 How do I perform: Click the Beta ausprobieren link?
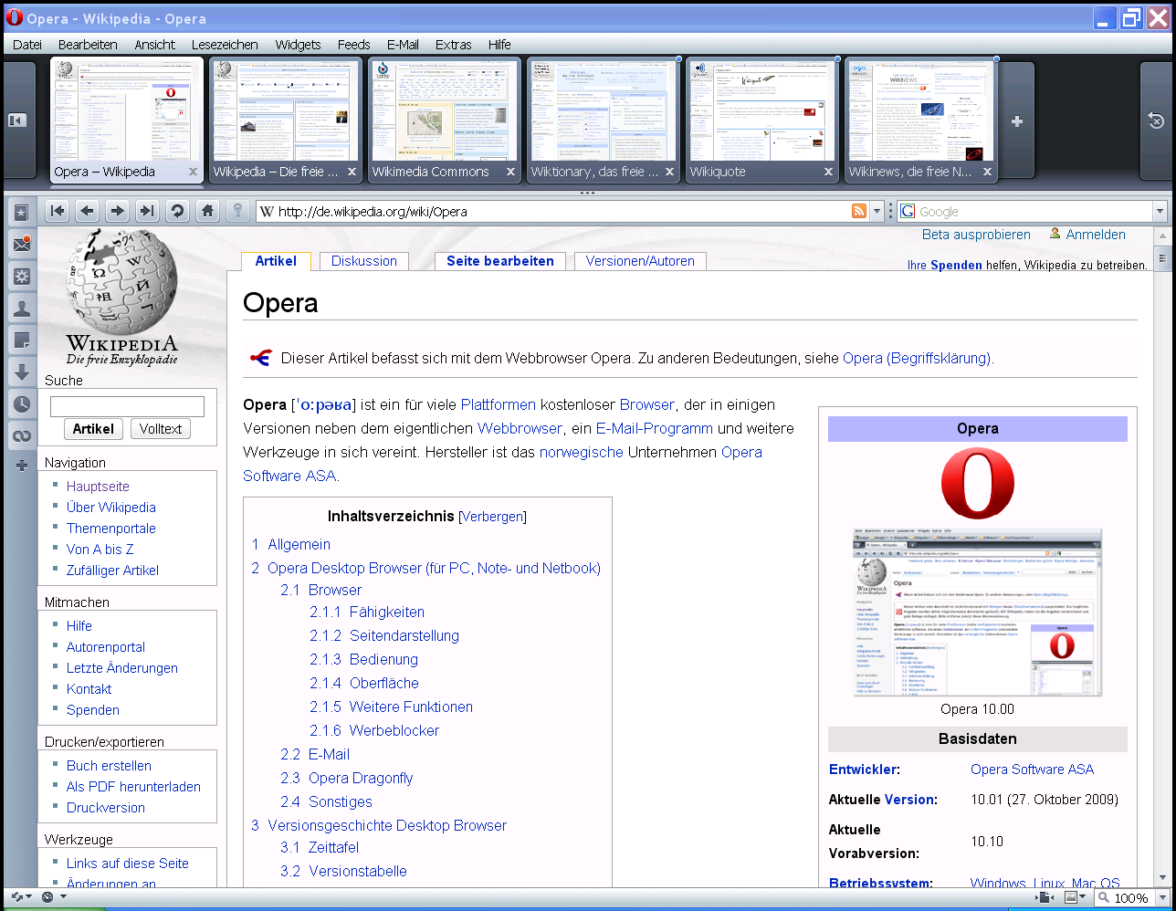(x=976, y=235)
